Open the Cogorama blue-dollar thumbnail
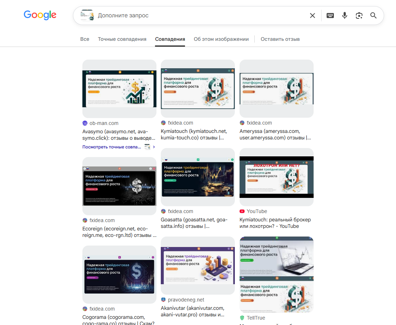Screen dimensions: 396x325 click(120, 274)
